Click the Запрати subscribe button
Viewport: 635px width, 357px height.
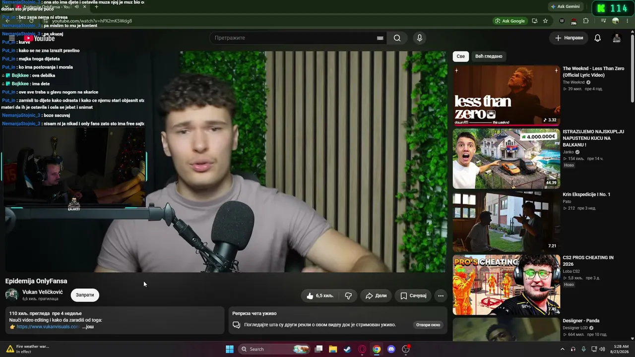coord(85,295)
